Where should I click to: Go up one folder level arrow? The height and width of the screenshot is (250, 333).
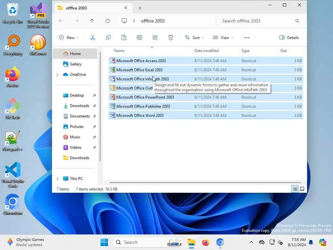(92, 21)
